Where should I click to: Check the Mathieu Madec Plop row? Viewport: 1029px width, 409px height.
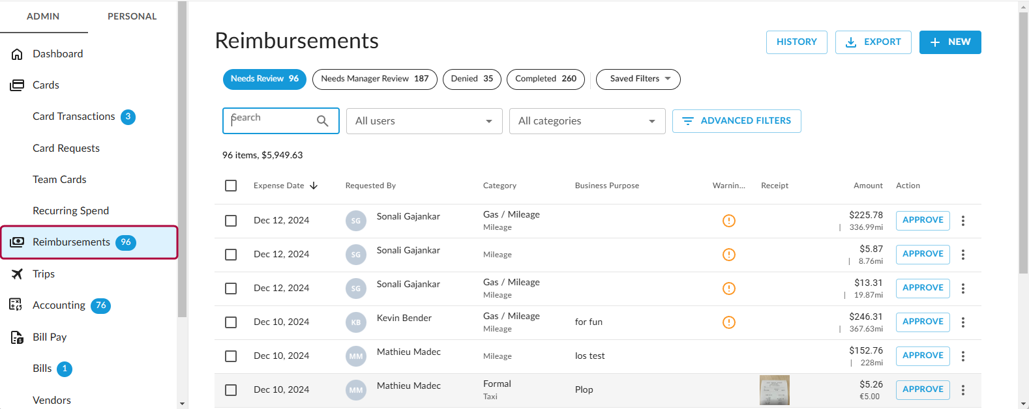(x=231, y=390)
